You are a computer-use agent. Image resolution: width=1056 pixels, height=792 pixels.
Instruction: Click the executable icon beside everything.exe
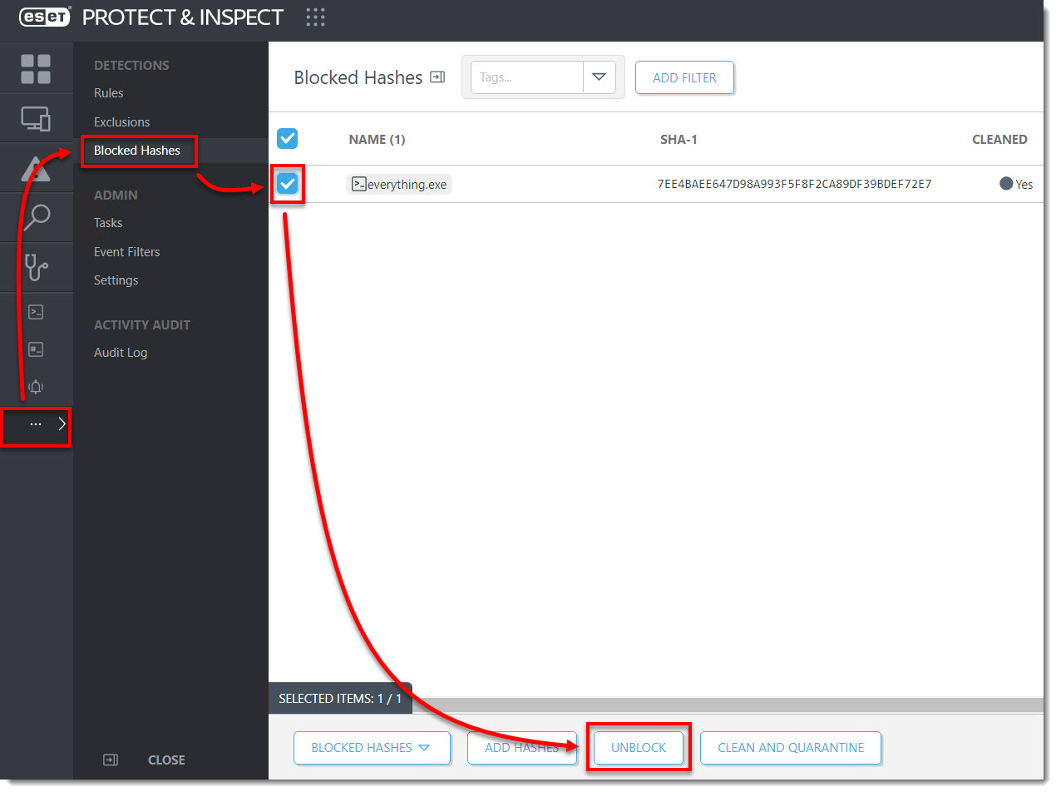pyautogui.click(x=359, y=185)
